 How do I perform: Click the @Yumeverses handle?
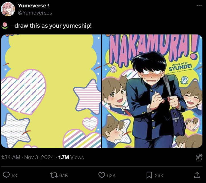35,13
